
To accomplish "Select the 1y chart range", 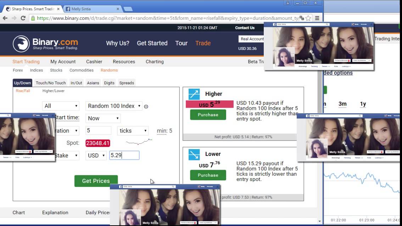I will [363, 104].
